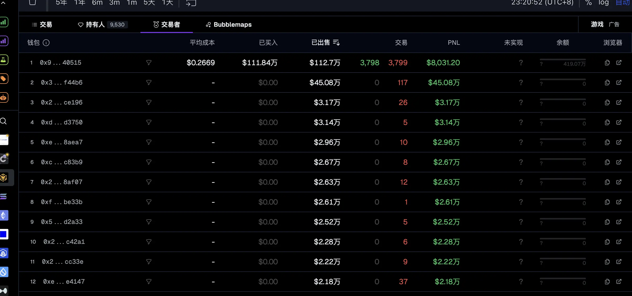Viewport: 632px width, 296px height.
Task: Click the robot bot sidebar icon
Action: [x=4, y=97]
